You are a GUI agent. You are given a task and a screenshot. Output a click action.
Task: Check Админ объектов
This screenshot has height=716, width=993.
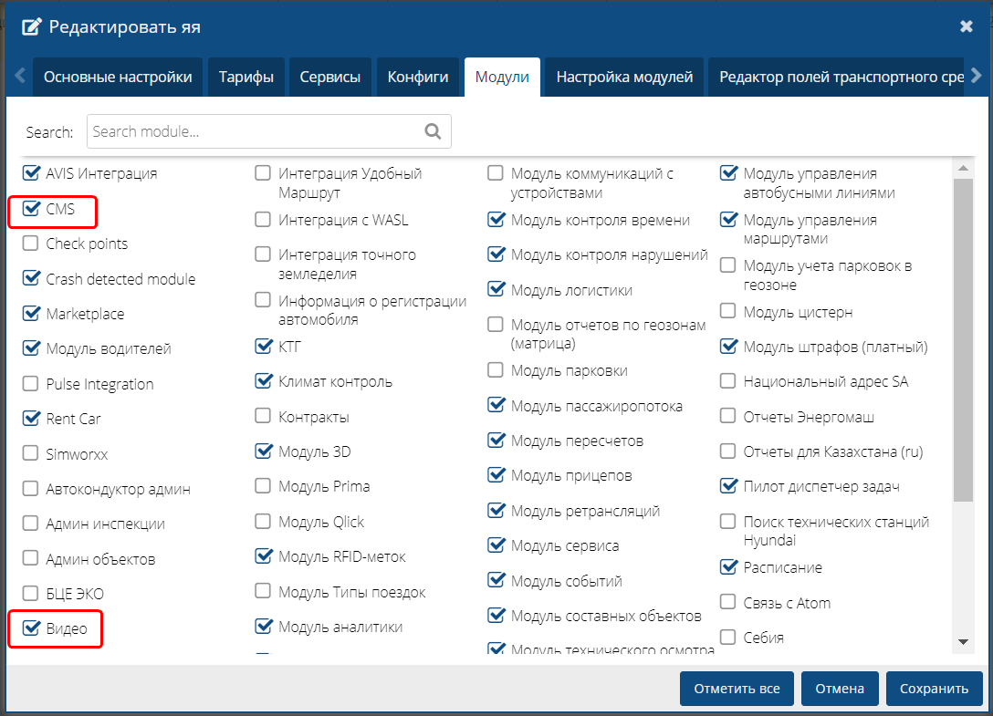point(30,558)
